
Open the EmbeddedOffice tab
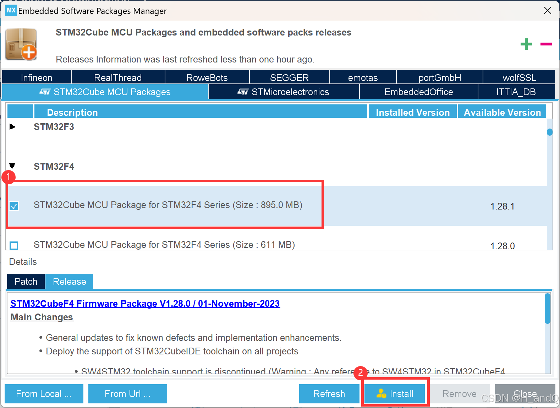click(x=419, y=92)
